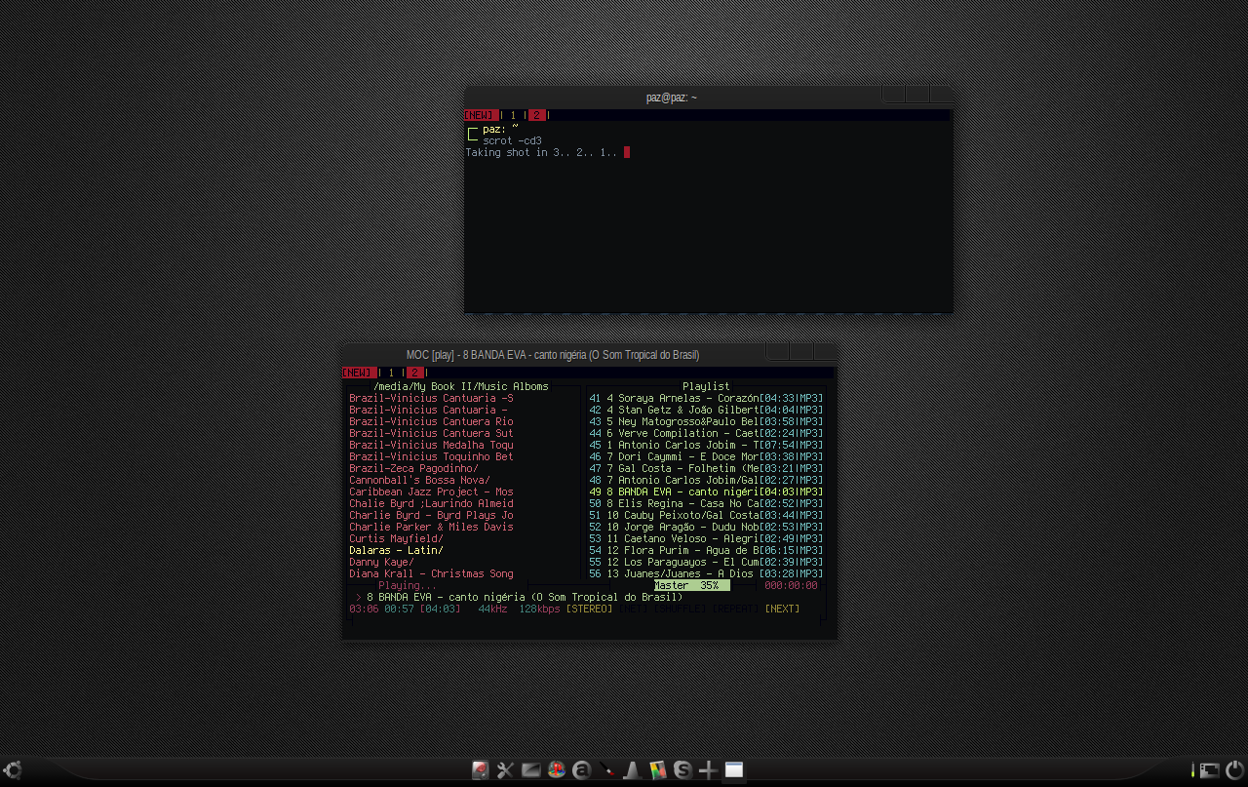Open the paintbrush dock icon
This screenshot has width=1248, height=787.
[606, 770]
